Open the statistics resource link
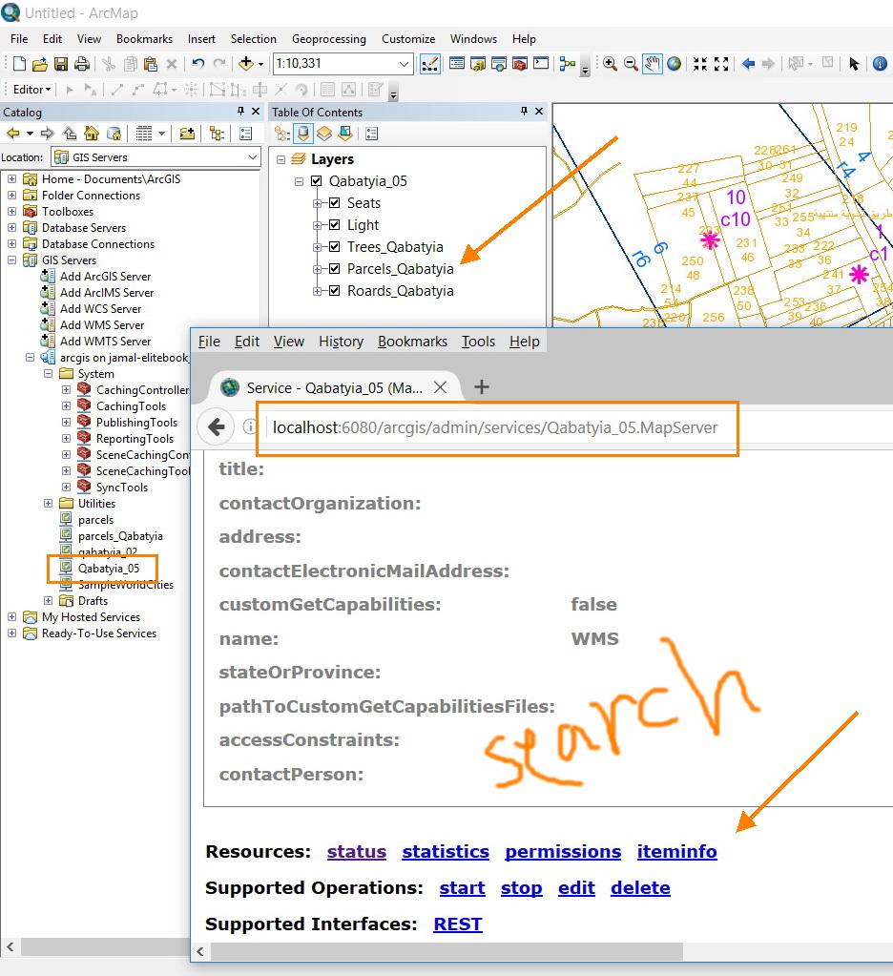 (x=446, y=852)
